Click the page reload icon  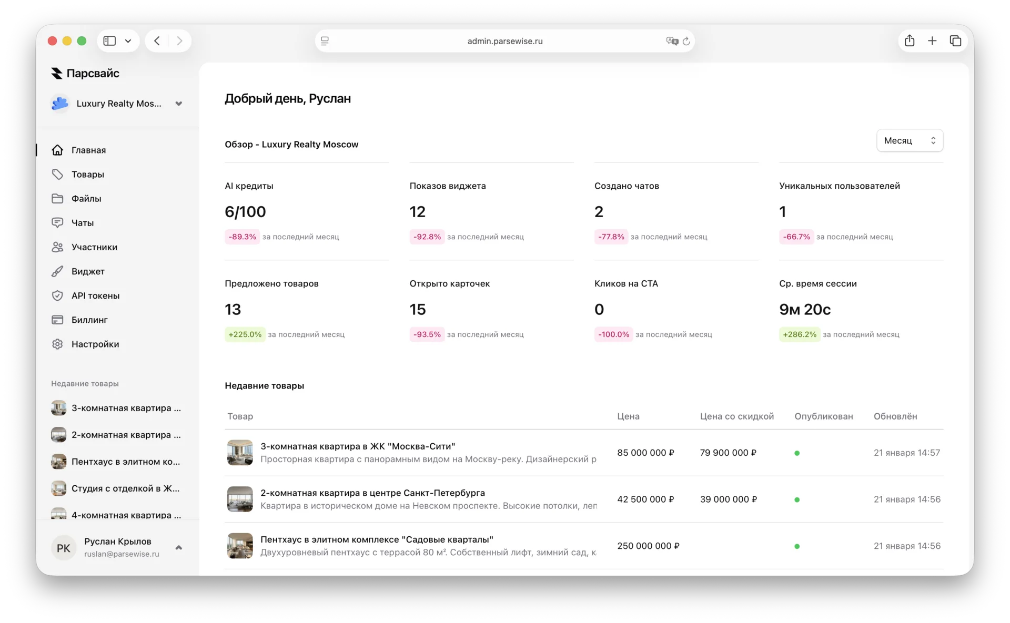(686, 41)
